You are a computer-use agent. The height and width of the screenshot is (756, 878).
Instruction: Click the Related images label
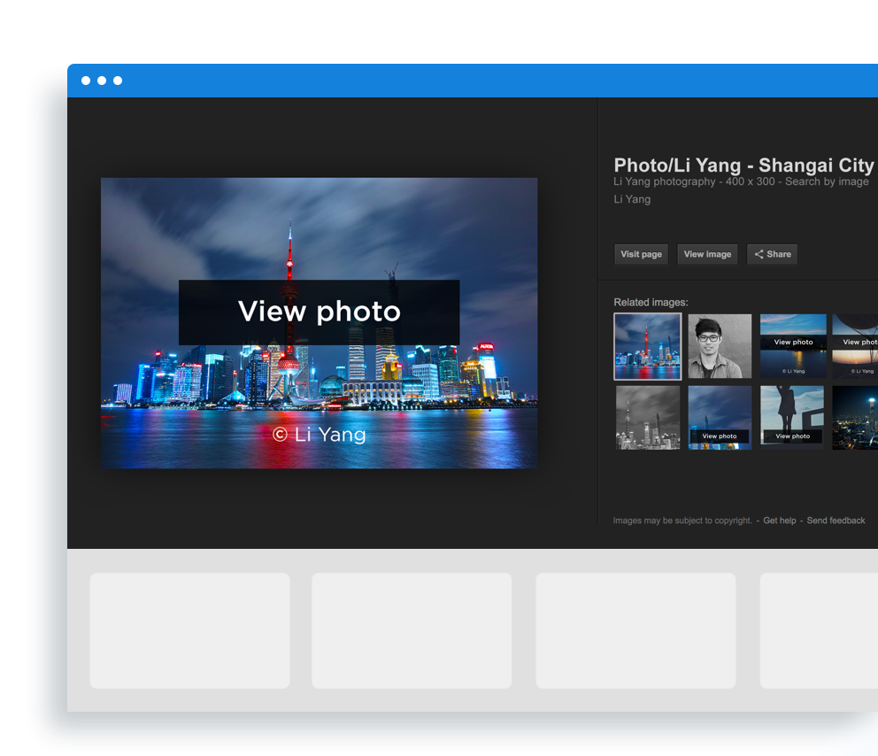pos(651,303)
